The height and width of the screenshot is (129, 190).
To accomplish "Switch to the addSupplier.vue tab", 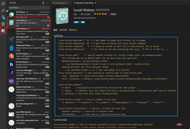I will click(61, 3).
